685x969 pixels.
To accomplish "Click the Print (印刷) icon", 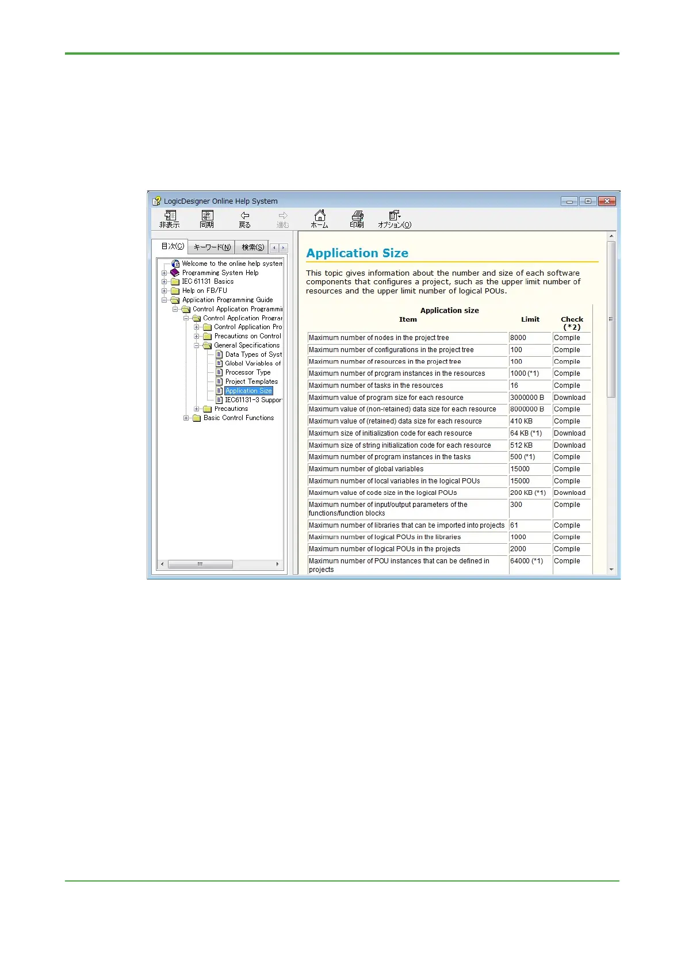I will pos(357,219).
